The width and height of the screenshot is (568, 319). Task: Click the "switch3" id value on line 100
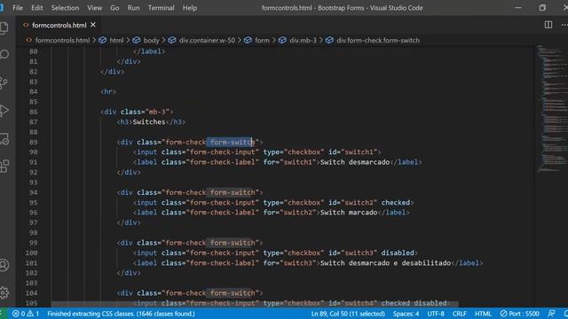359,253
